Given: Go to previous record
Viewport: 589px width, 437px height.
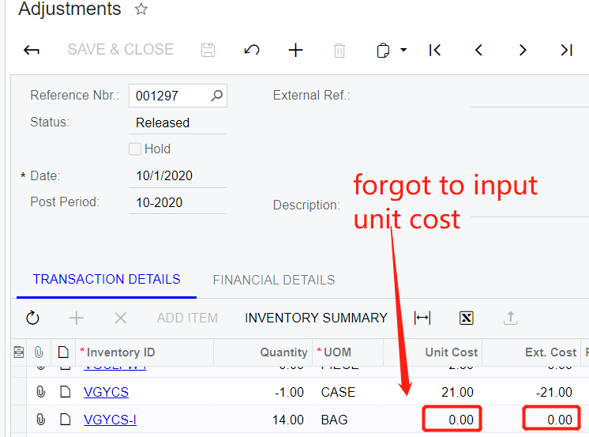Looking at the screenshot, I should click(478, 50).
